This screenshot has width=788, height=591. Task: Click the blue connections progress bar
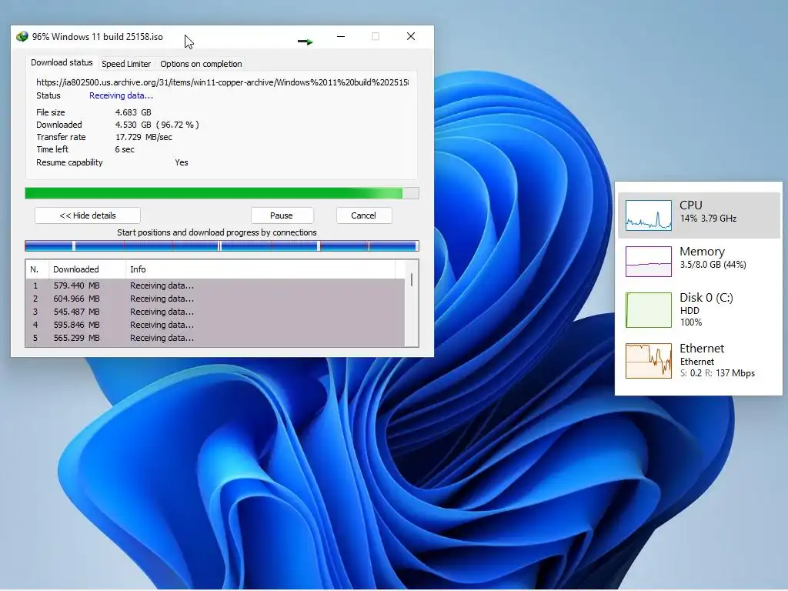(x=222, y=245)
